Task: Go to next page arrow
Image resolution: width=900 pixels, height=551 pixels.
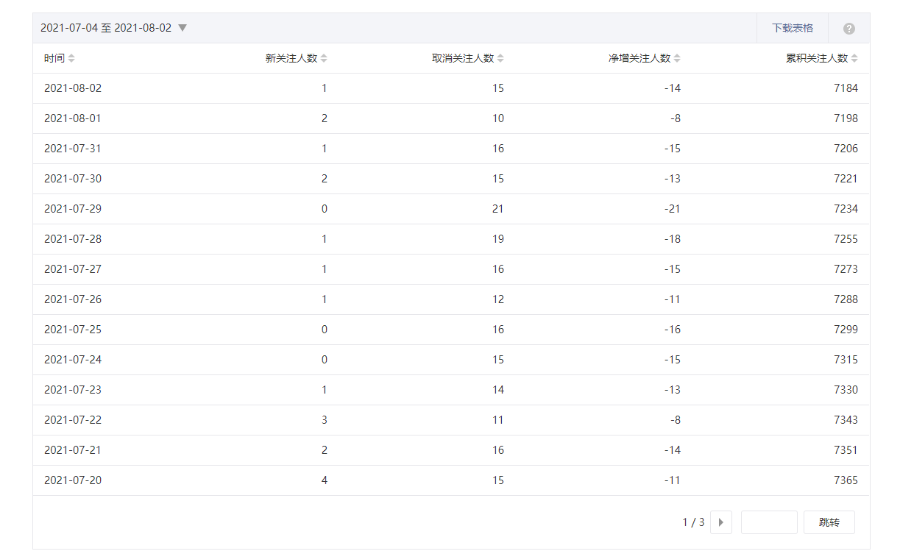Action: tap(720, 522)
